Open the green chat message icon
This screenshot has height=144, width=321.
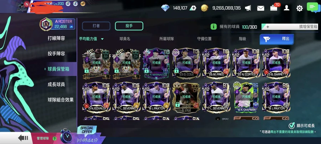click(x=312, y=7)
